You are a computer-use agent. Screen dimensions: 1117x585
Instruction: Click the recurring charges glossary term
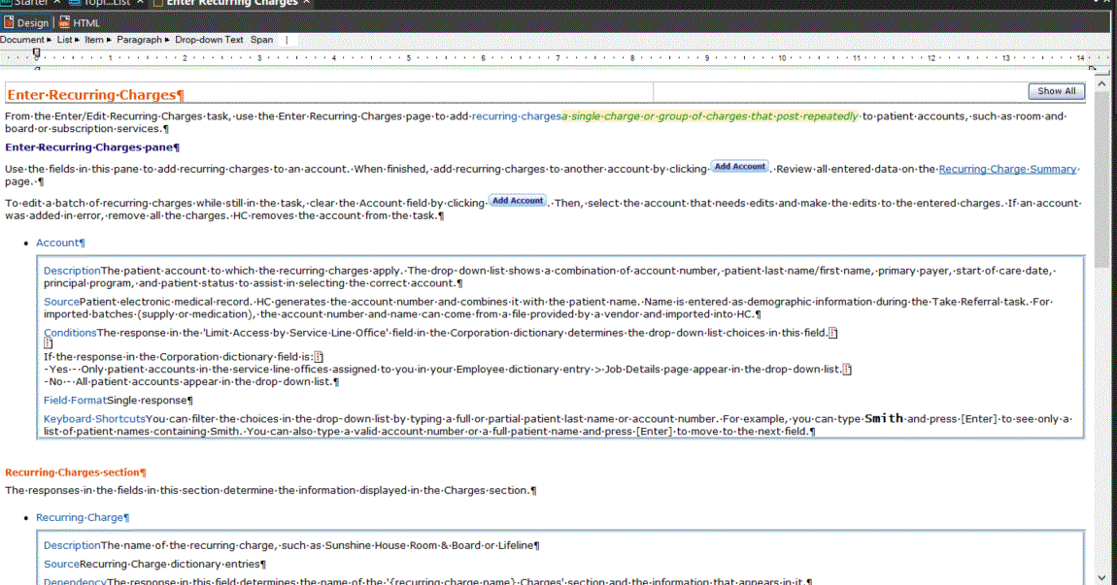[516, 116]
